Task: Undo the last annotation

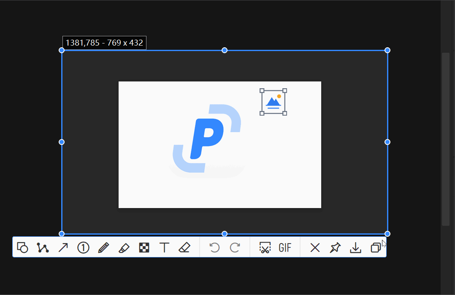Action: point(215,248)
